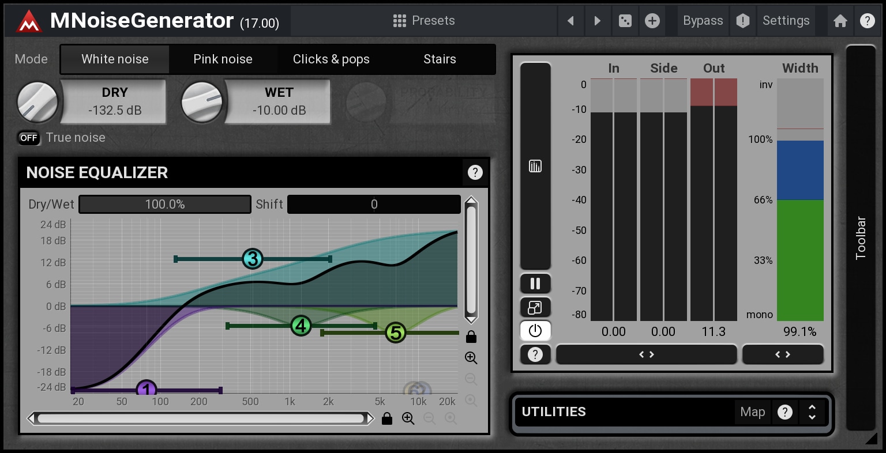Click the panic exclamation icon
The height and width of the screenshot is (453, 886).
pos(742,21)
